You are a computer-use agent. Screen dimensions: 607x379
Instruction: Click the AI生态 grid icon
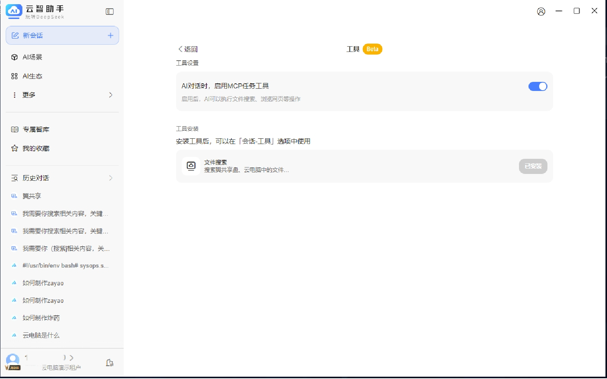[x=14, y=76]
